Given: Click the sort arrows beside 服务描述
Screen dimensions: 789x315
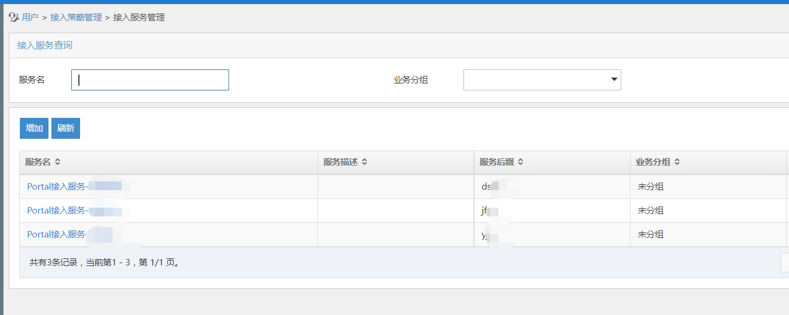Looking at the screenshot, I should tap(364, 162).
